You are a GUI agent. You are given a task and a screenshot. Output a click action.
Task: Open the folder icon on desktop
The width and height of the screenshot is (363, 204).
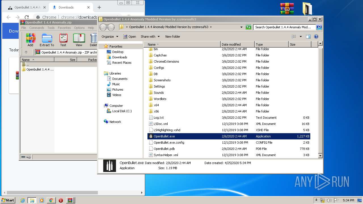pos(307,9)
